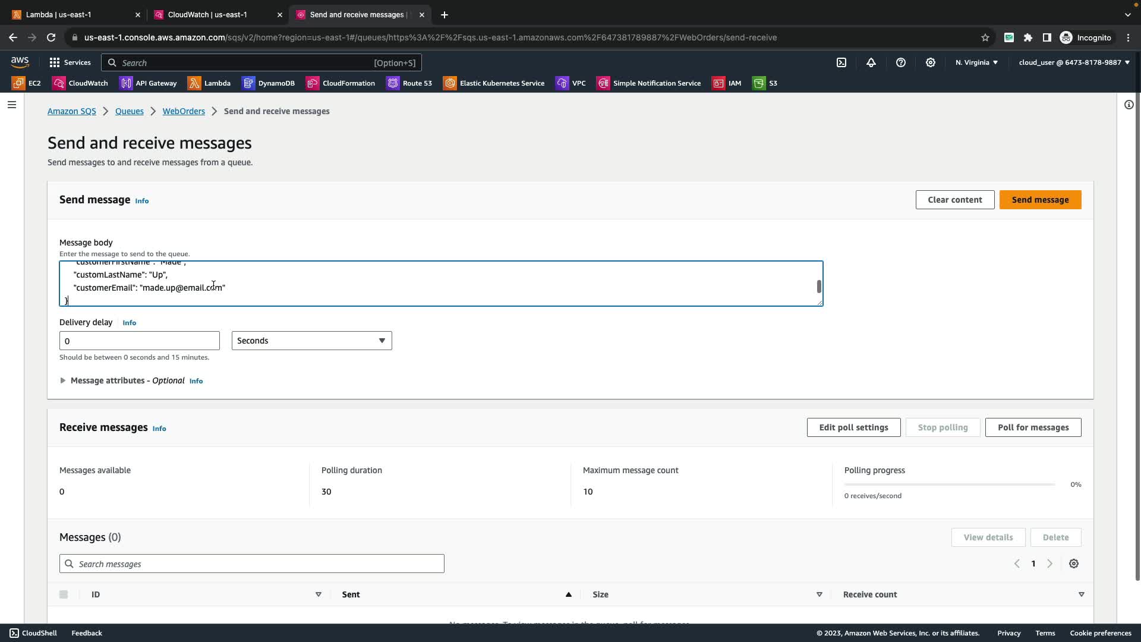Image resolution: width=1141 pixels, height=642 pixels.
Task: Open the right info panel icon
Action: click(x=1129, y=105)
